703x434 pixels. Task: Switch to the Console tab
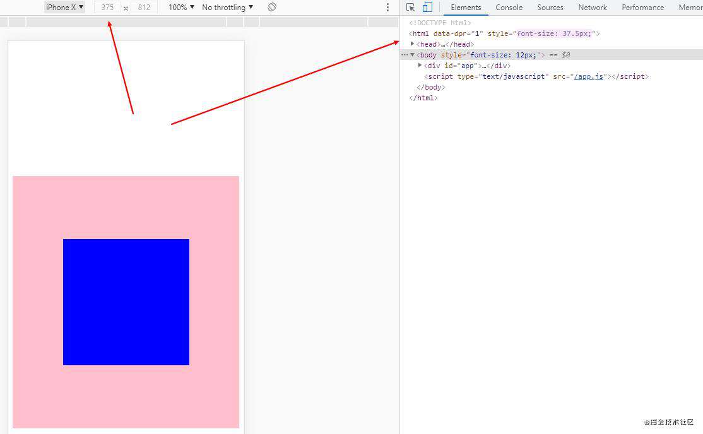509,7
